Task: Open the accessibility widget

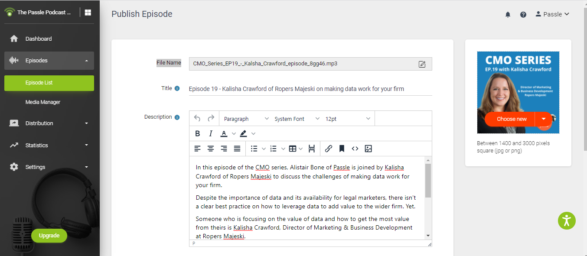Action: (x=567, y=220)
